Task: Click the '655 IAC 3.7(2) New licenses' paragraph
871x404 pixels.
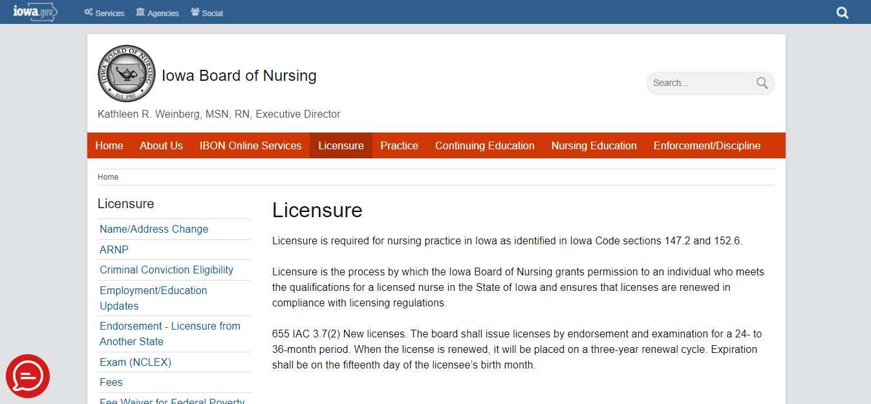Action: tap(517, 349)
